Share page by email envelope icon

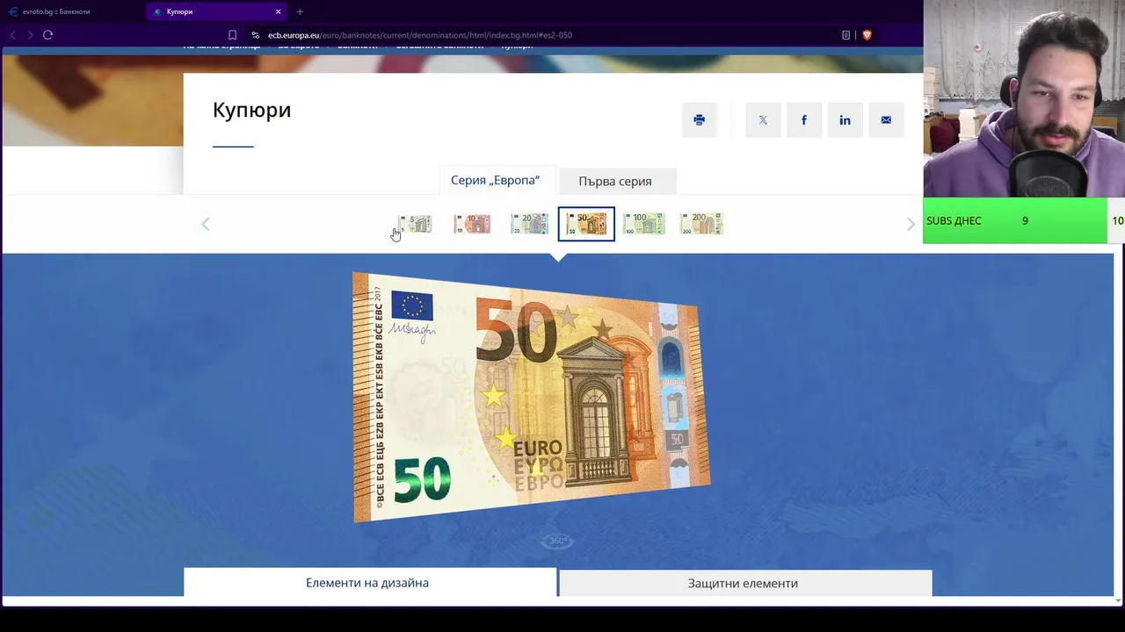[x=886, y=120]
